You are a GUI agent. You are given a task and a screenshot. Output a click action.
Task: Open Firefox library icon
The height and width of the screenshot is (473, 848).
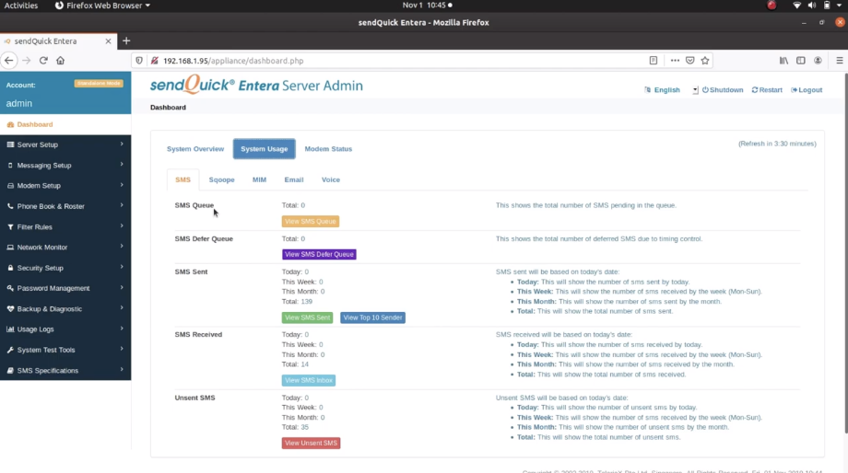click(783, 61)
